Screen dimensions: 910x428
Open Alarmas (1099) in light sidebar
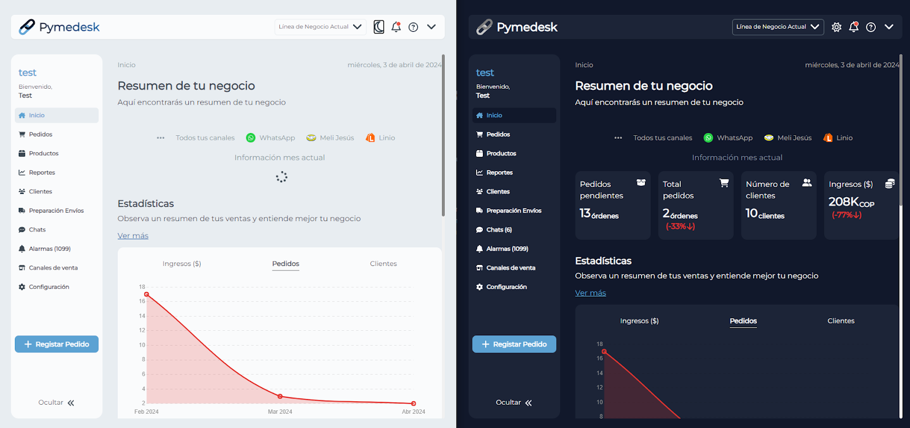[x=57, y=248]
